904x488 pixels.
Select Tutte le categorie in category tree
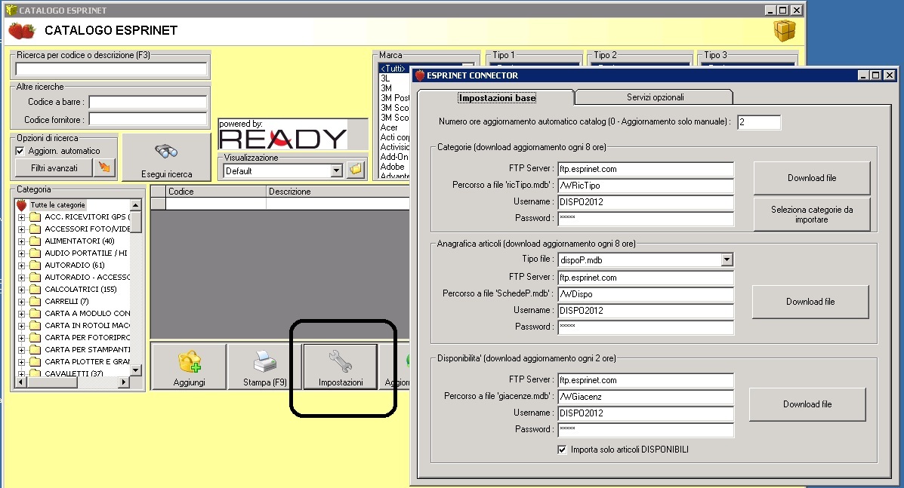pyautogui.click(x=57, y=205)
